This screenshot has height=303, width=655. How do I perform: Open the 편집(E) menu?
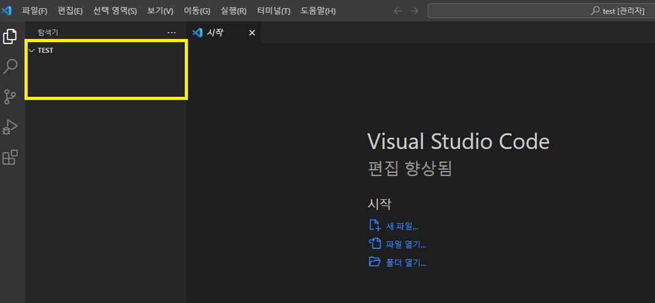(70, 11)
